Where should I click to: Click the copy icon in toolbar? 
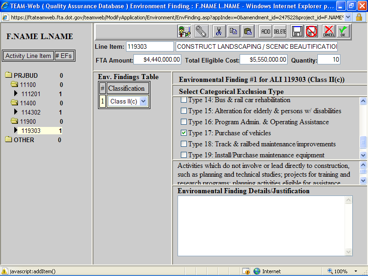click(234, 31)
